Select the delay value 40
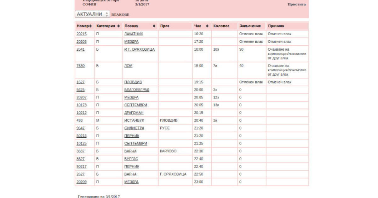 tap(241, 66)
